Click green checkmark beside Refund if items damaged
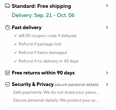The image size is (116, 110). pos(15,52)
